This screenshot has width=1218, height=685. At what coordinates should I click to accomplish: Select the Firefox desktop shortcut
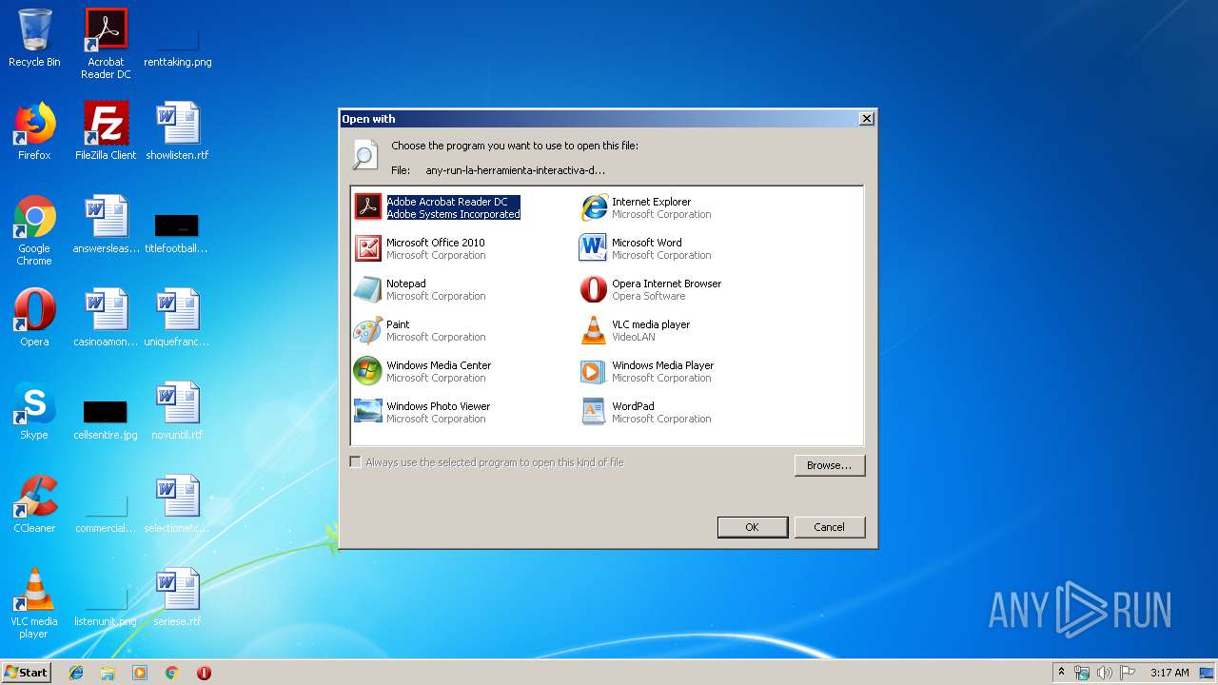coord(34,131)
